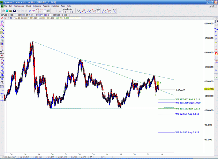Open the Statistics menu
The image size is (218, 159).
coord(55,6)
